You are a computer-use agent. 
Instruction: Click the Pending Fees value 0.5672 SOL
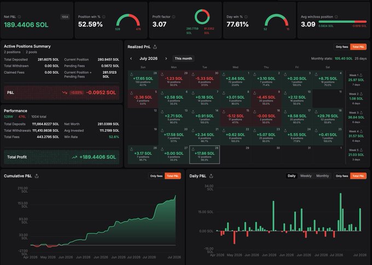click(x=110, y=66)
